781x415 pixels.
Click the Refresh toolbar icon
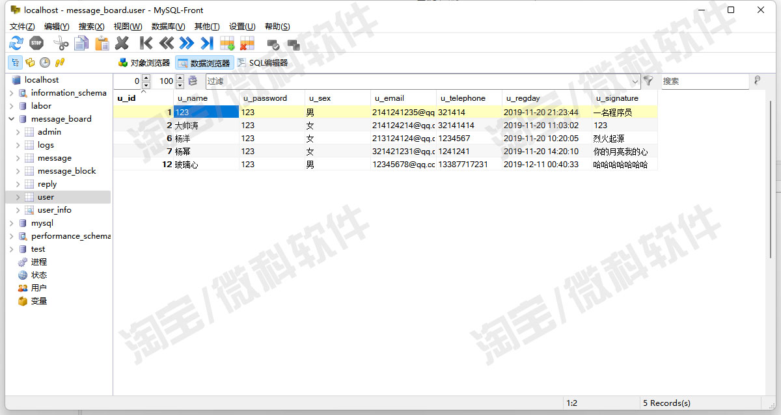16,44
